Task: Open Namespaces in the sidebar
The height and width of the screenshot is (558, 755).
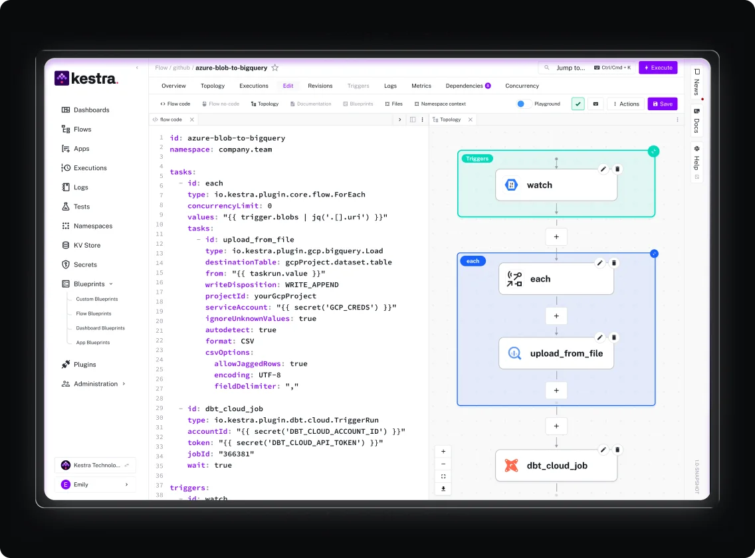Action: coord(87,225)
